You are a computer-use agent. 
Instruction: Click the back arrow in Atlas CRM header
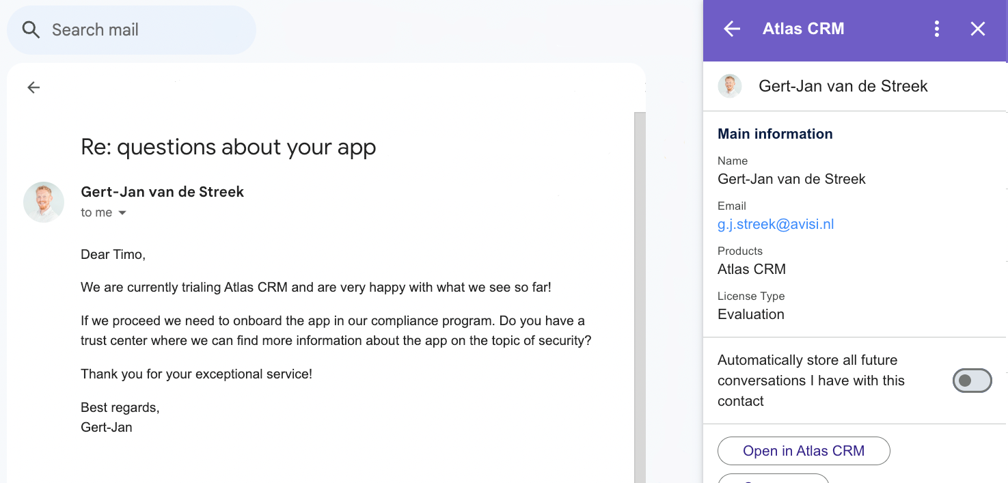coord(732,29)
